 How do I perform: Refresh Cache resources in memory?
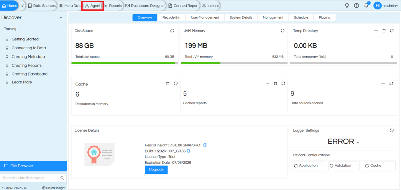click(x=176, y=83)
